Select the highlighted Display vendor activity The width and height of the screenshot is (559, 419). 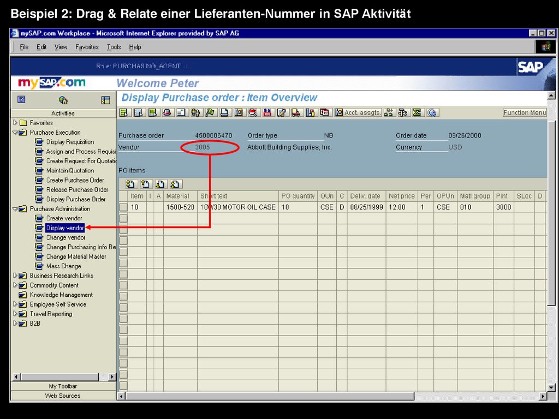65,228
